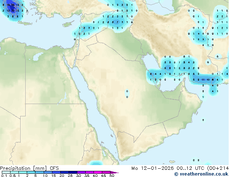
Task: Select the '30' legend scale label
Action: click(79, 176)
